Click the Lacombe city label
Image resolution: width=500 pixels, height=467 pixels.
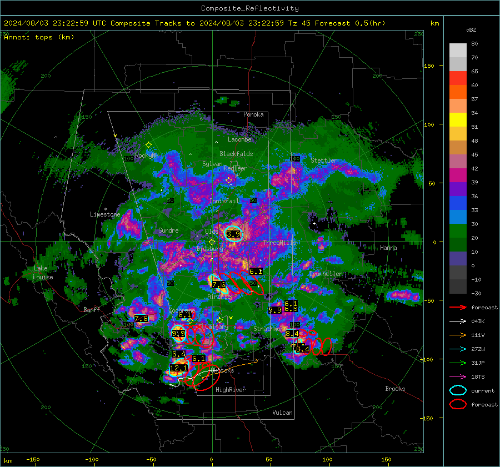pyautogui.click(x=239, y=139)
